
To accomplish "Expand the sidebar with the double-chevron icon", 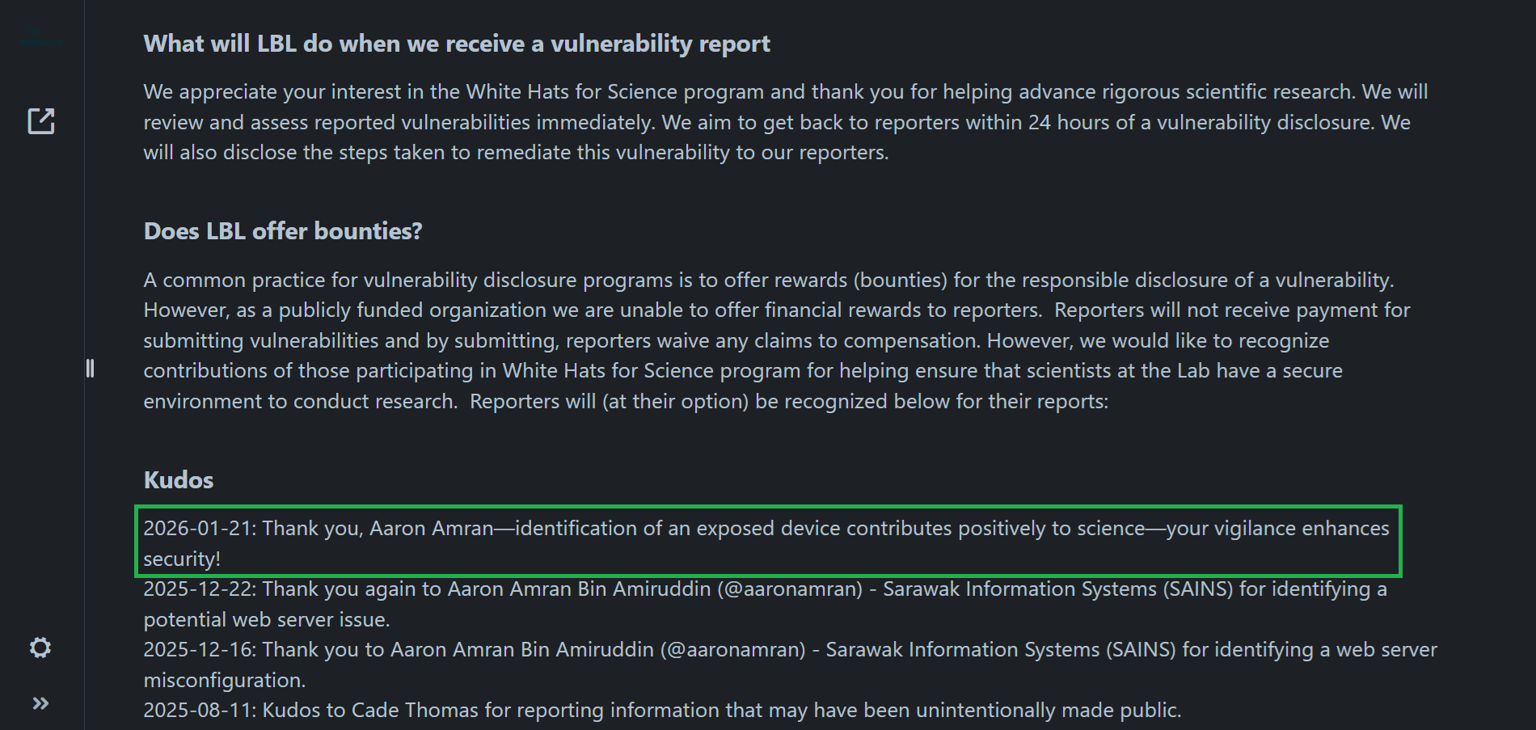I will pyautogui.click(x=40, y=703).
